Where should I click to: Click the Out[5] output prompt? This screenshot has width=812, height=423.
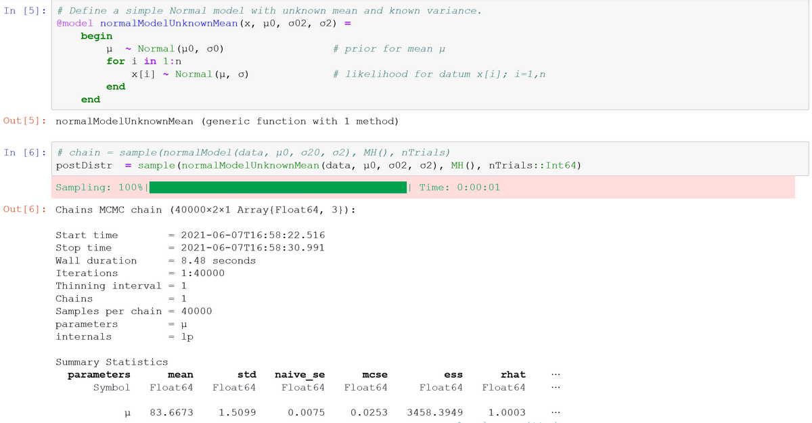pyautogui.click(x=24, y=121)
